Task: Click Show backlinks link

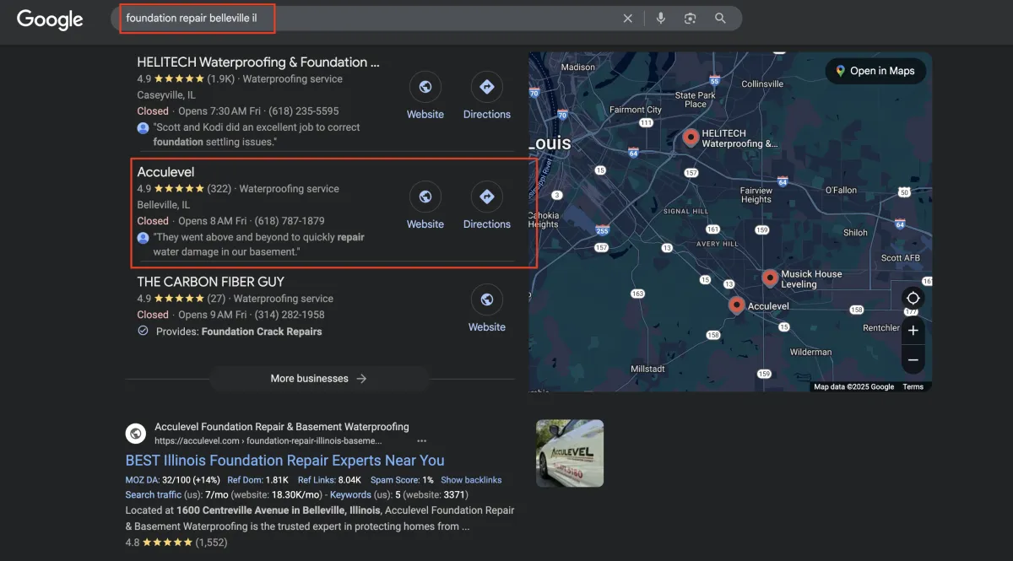Action: (471, 480)
